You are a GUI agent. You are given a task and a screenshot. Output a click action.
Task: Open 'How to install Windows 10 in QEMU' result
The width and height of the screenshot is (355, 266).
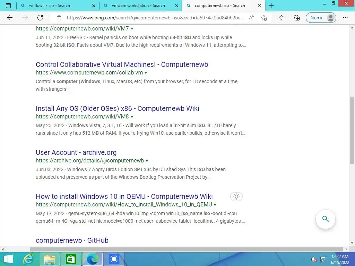pos(124,196)
